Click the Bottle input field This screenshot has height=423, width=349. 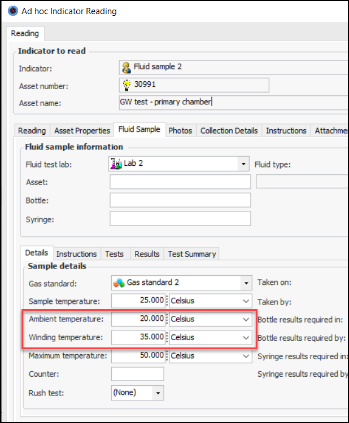[x=180, y=200]
